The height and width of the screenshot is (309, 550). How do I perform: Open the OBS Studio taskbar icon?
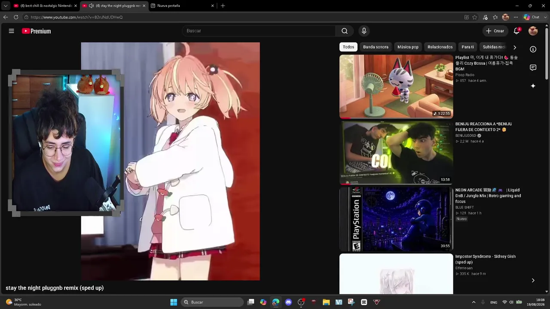[x=301, y=302]
